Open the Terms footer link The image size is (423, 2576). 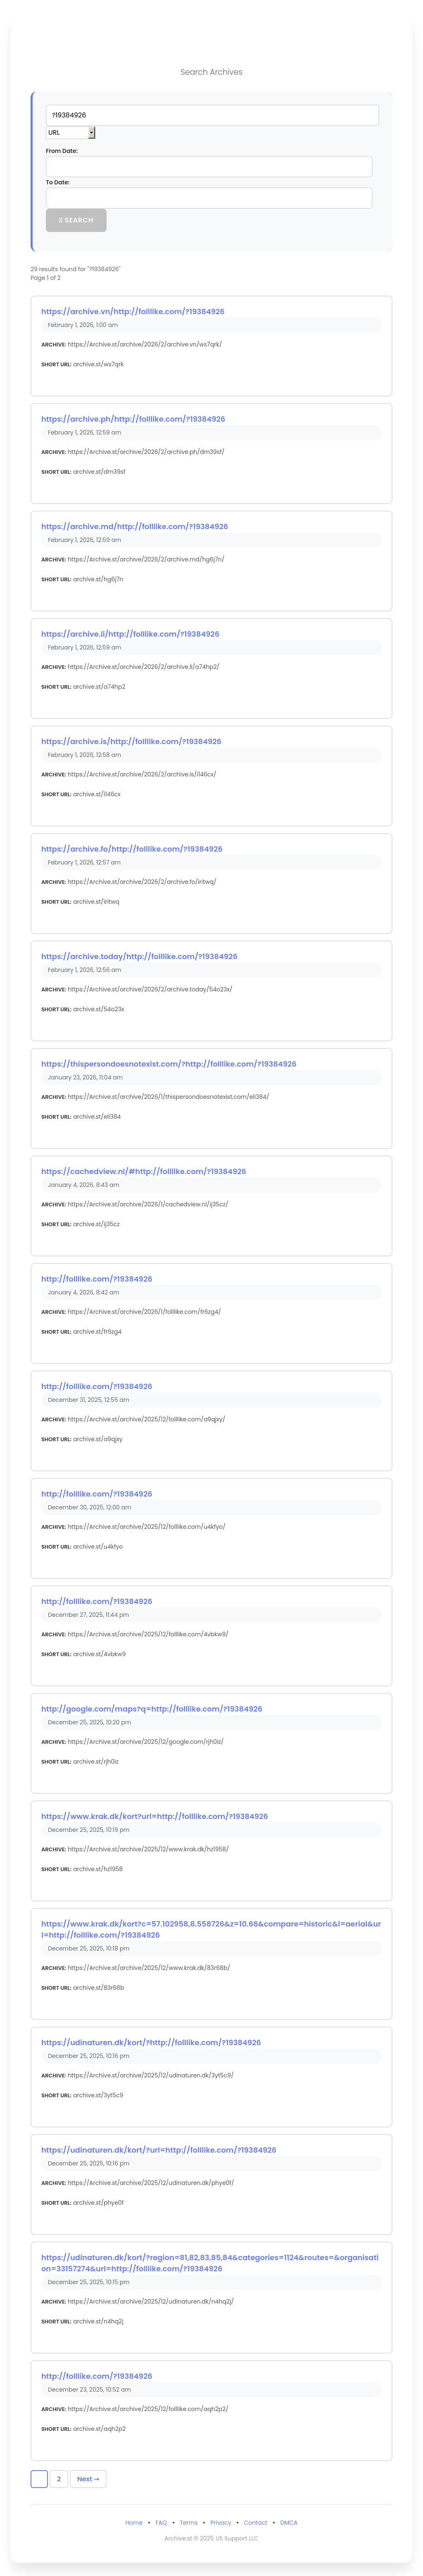pyautogui.click(x=188, y=2523)
